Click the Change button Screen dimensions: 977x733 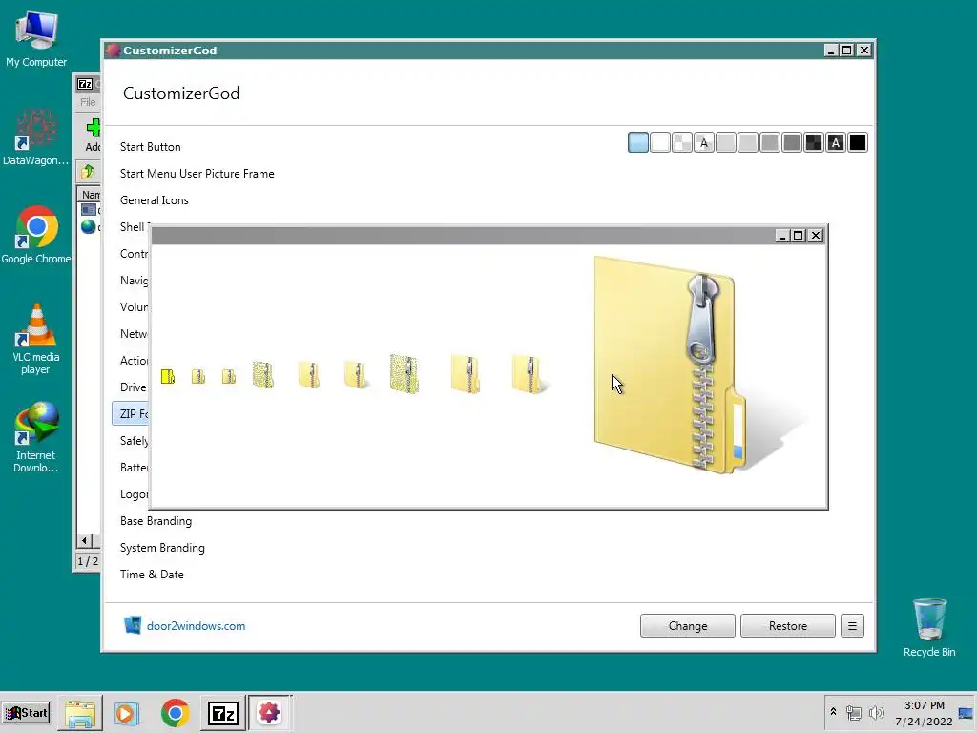click(x=687, y=626)
